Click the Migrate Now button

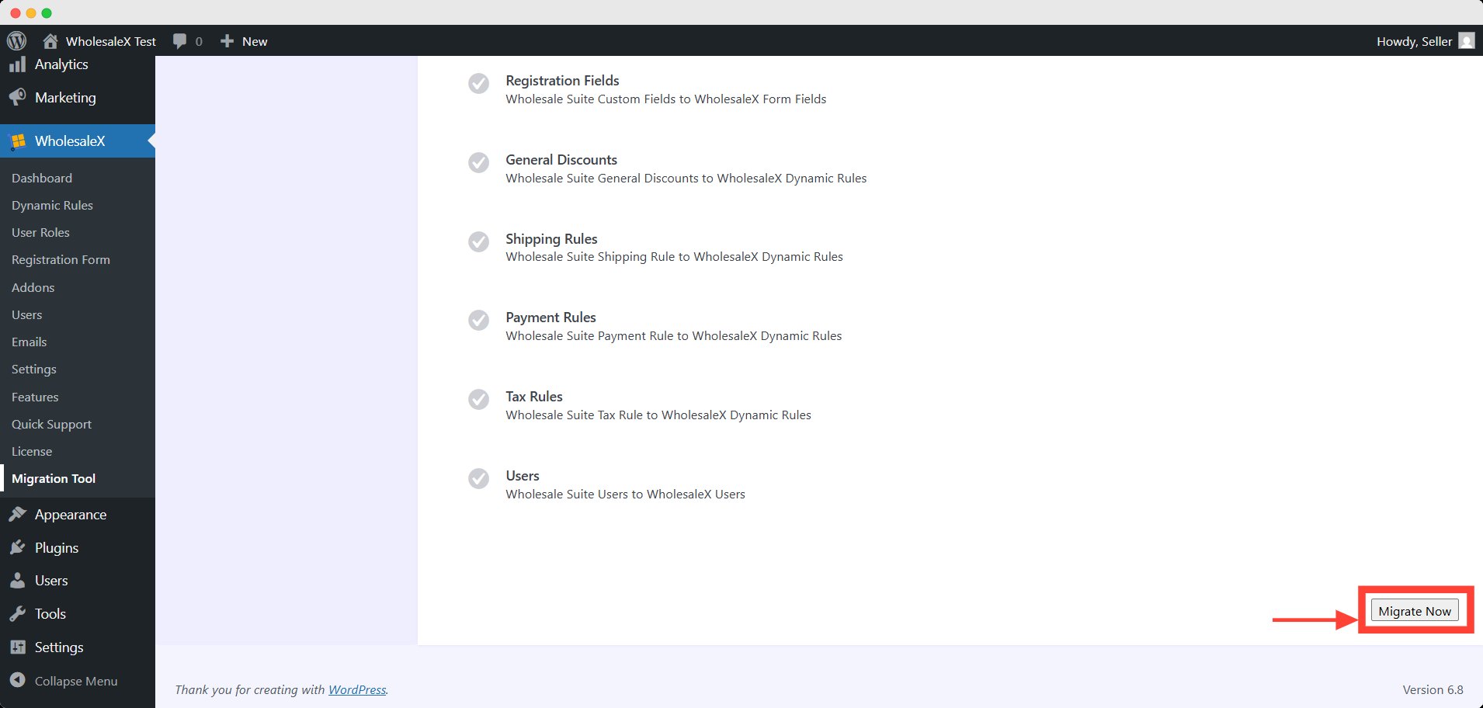[x=1415, y=611]
